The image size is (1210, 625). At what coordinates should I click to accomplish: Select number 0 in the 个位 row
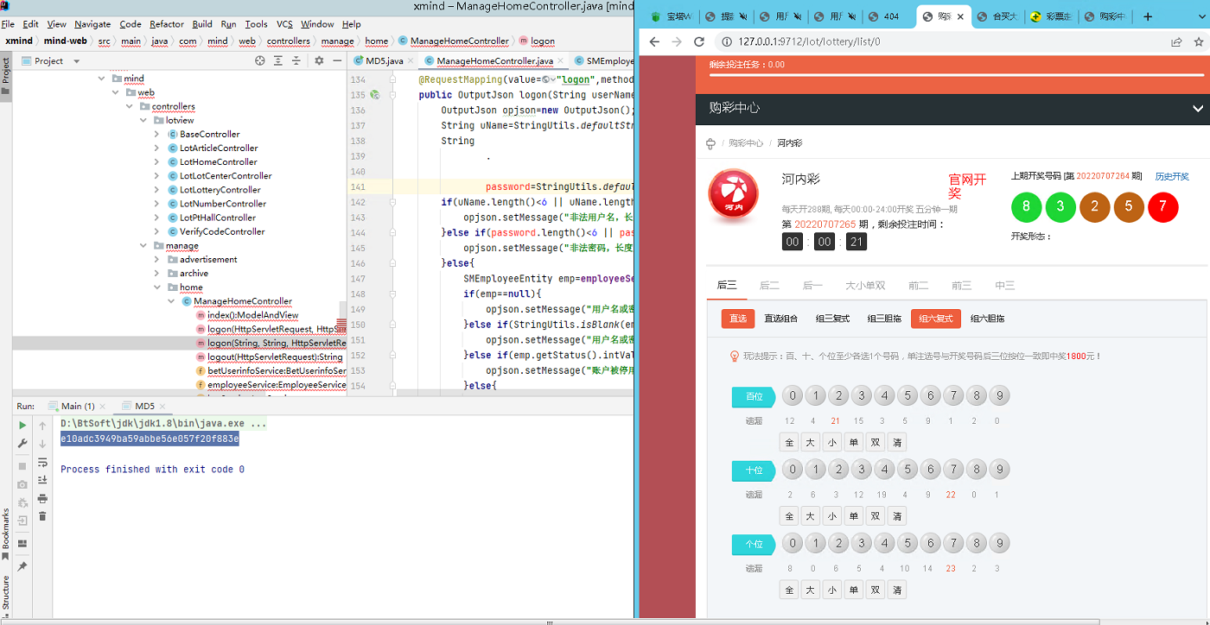pyautogui.click(x=792, y=544)
